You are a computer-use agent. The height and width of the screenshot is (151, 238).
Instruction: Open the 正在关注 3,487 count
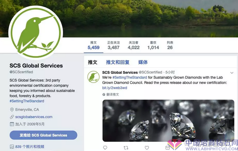[x=114, y=46]
